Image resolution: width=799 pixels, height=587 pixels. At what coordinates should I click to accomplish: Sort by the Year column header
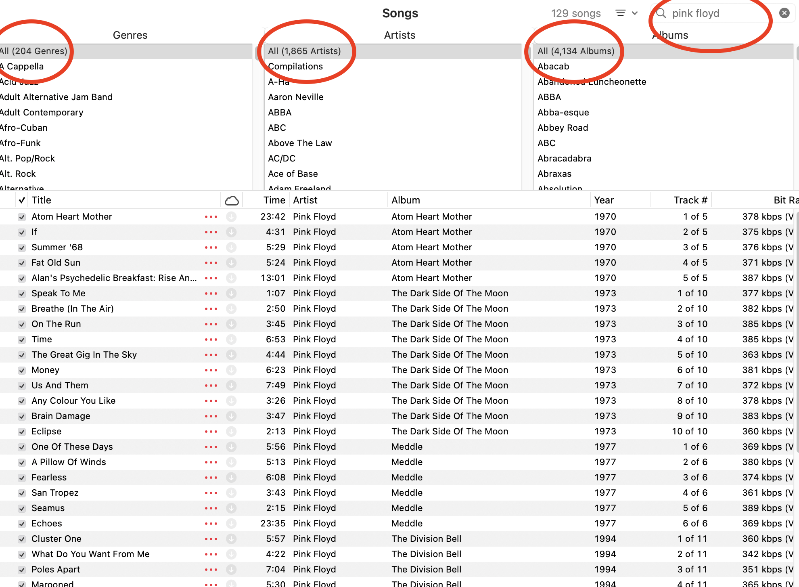(604, 200)
